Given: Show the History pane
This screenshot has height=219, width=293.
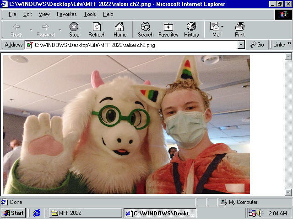Looking at the screenshot, I should coord(191,30).
